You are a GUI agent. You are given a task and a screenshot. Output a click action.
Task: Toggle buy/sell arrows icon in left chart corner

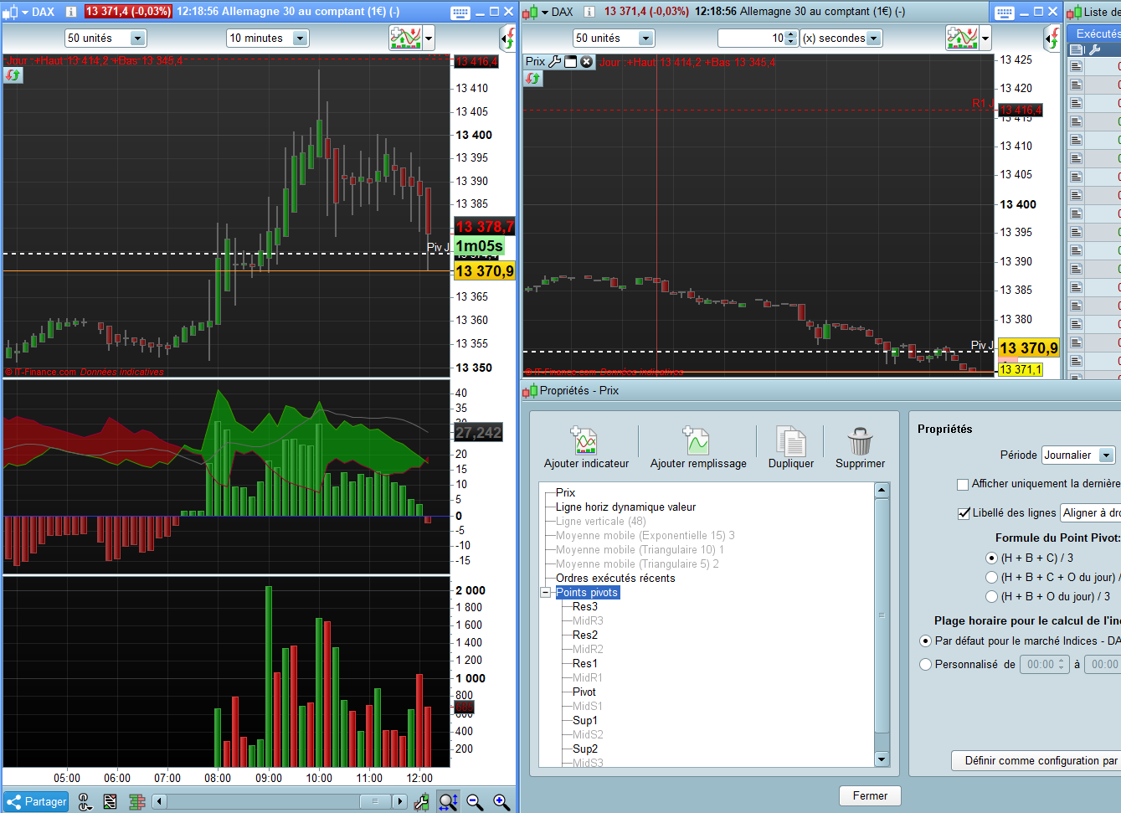pos(13,75)
